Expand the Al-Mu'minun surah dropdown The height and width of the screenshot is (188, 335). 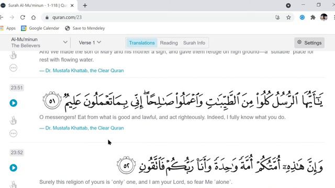tap(39, 42)
